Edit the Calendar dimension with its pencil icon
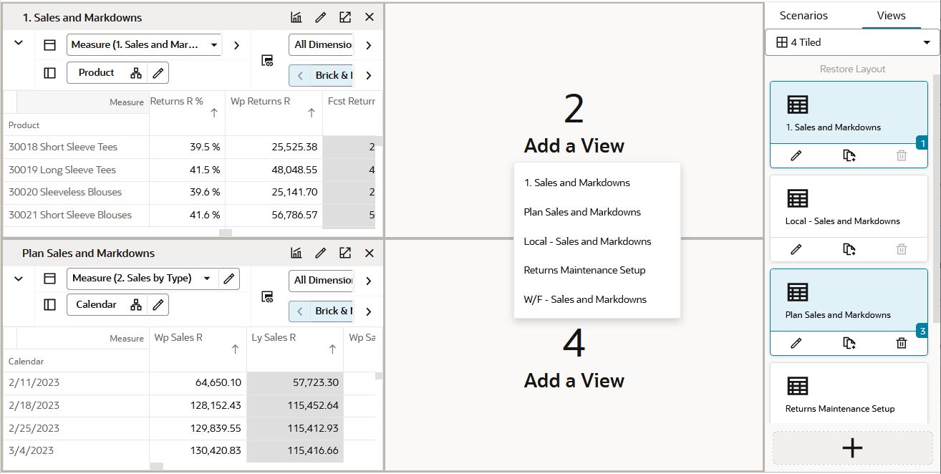The height and width of the screenshot is (474, 941). [x=158, y=304]
